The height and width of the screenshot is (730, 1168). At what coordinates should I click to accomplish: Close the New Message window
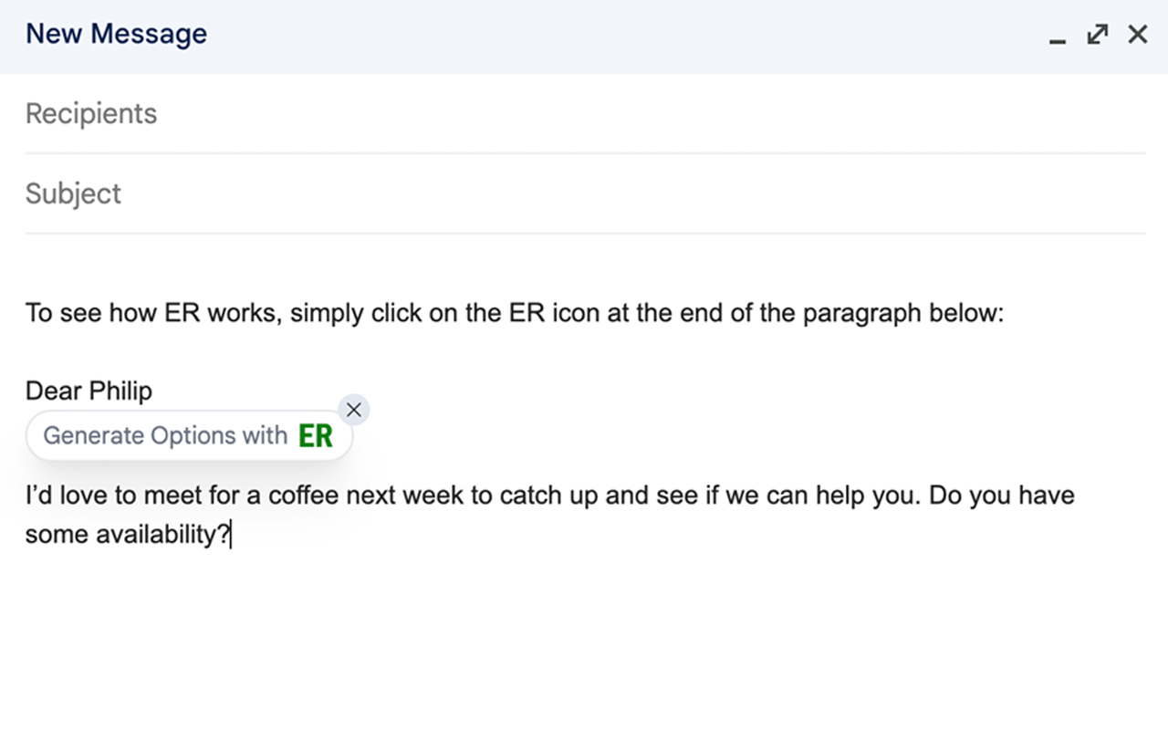coord(1137,35)
